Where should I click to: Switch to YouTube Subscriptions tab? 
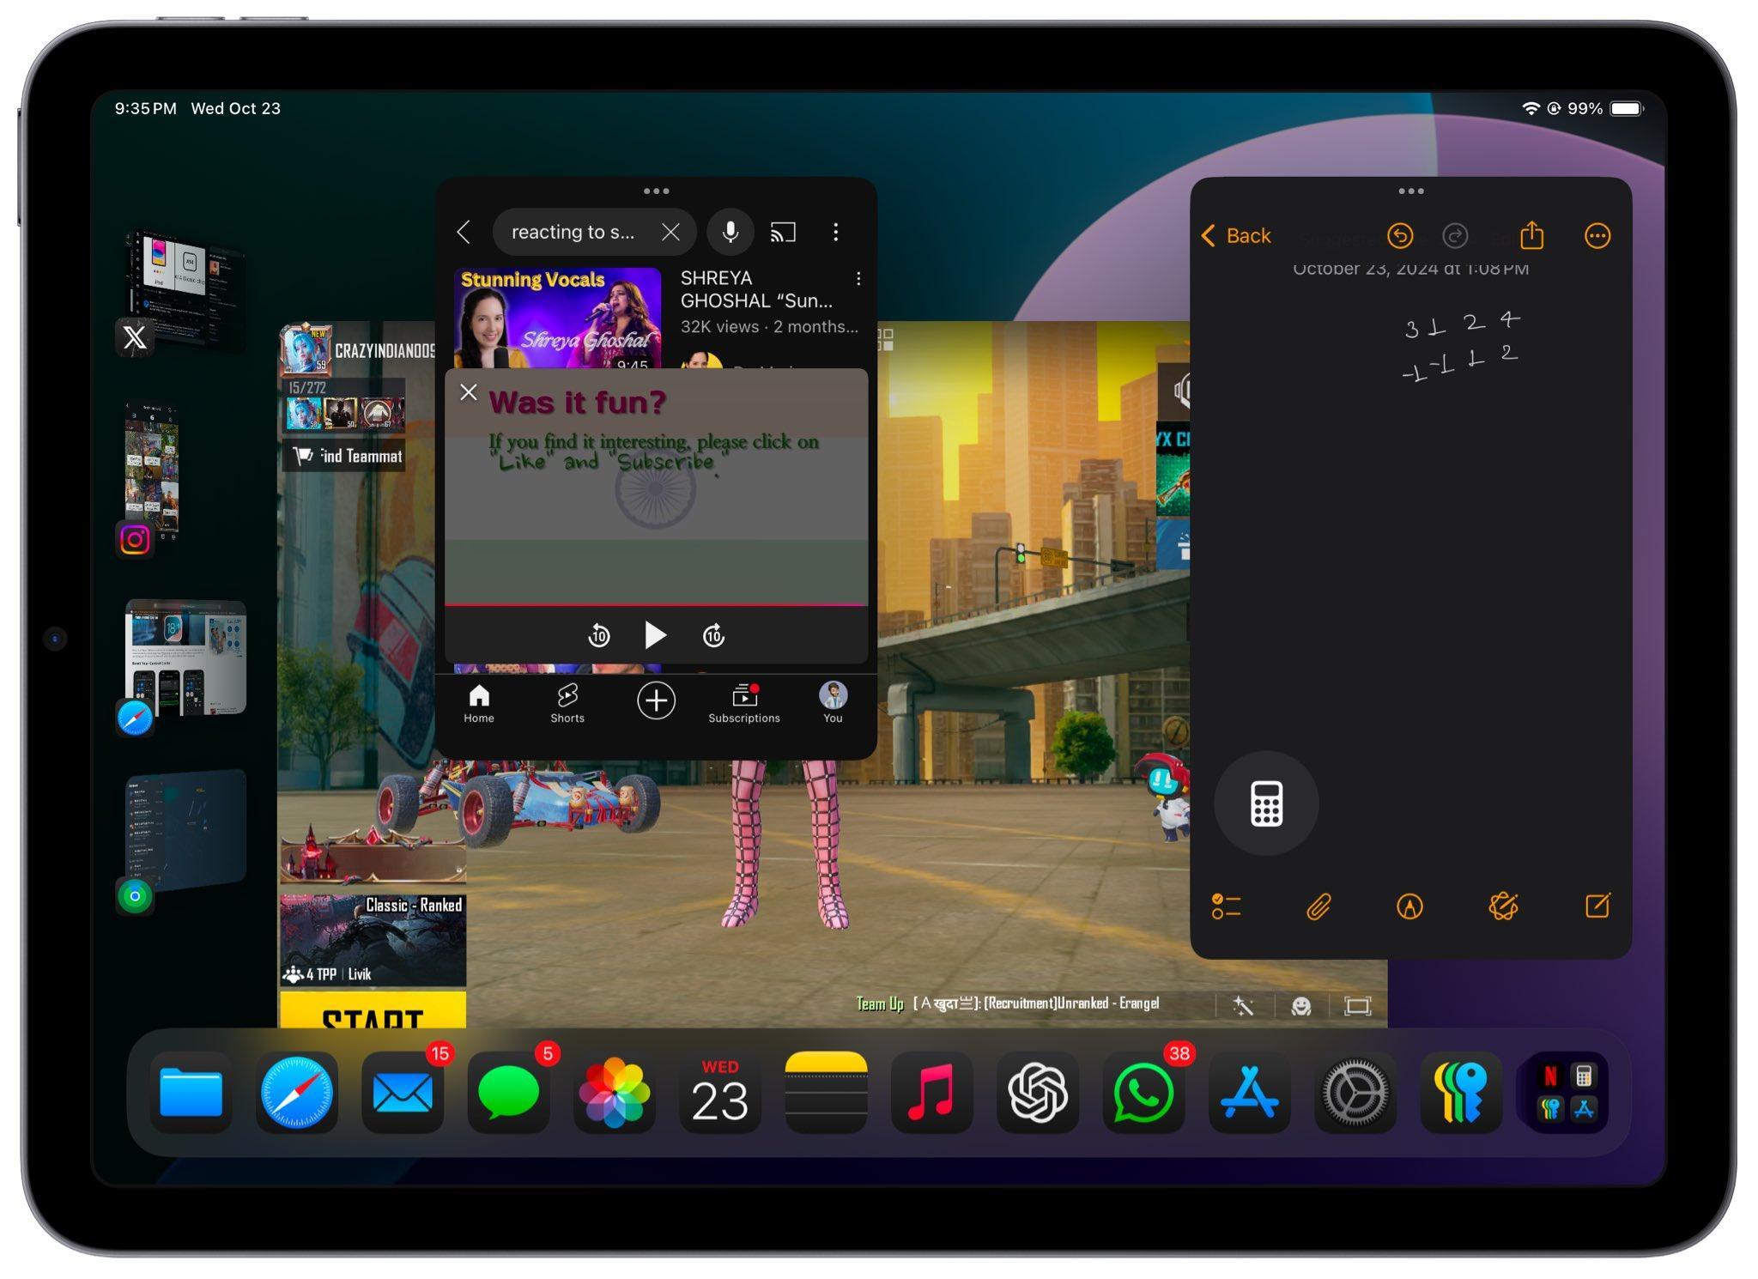744,704
